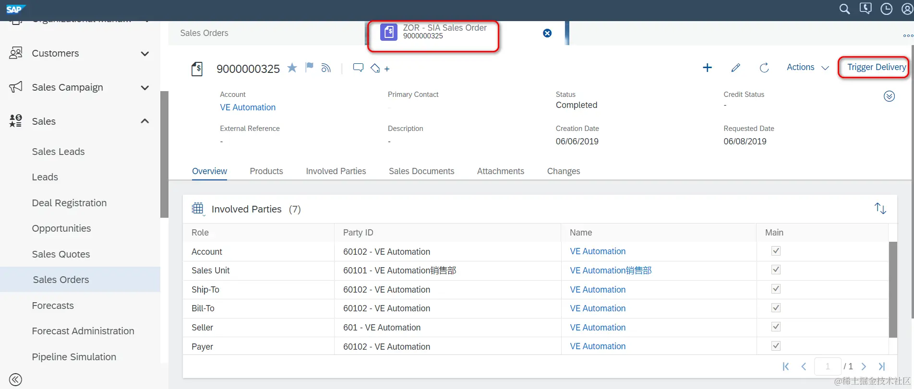
Task: Open Sales Leads in sidebar
Action: 58,152
